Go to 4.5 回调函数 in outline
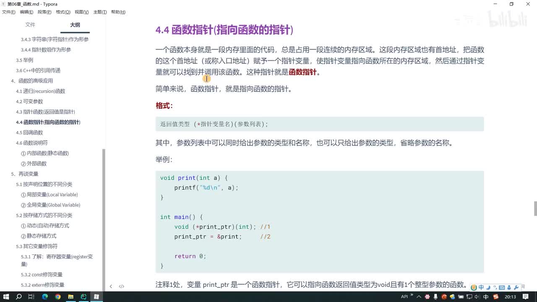 pyautogui.click(x=29, y=133)
